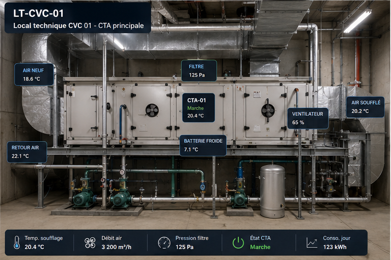Click the 125 Pa value in bottom bar
391x260 pixels.
184,247
